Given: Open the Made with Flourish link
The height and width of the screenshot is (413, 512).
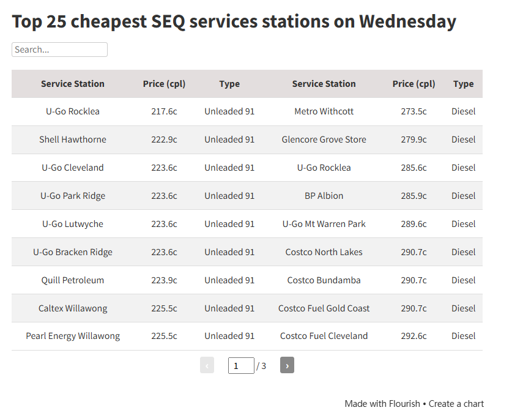Looking at the screenshot, I should tap(382, 404).
